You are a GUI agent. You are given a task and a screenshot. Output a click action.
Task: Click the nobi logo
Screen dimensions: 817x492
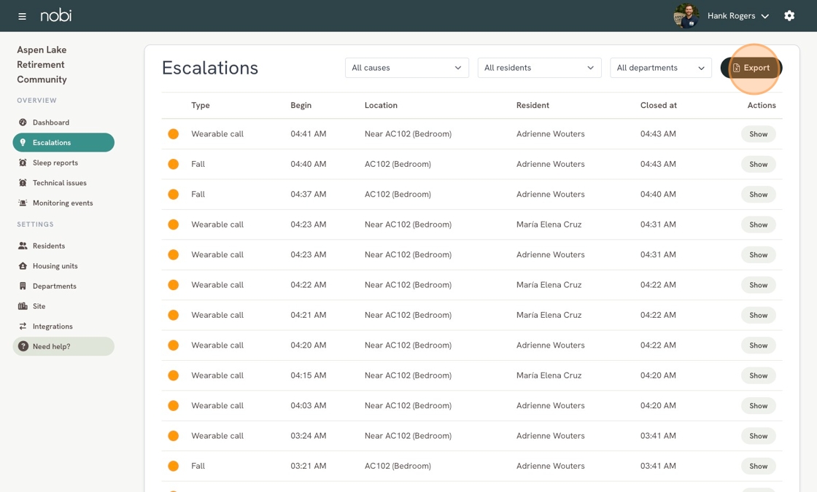(x=55, y=15)
